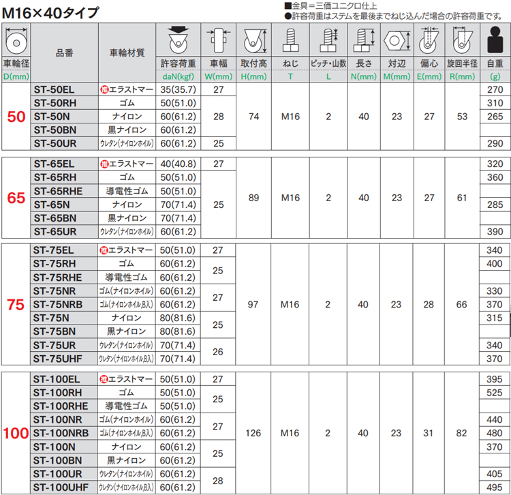This screenshot has width=511, height=495.
Task: Select the red 75 wheel diameter group
Action: pos(16,304)
